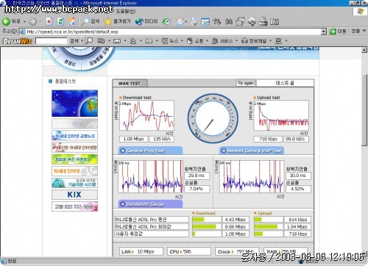The height and width of the screenshot is (266, 368).
Task: Click the DreamWiz 검색 search button
Action: tap(74, 40)
